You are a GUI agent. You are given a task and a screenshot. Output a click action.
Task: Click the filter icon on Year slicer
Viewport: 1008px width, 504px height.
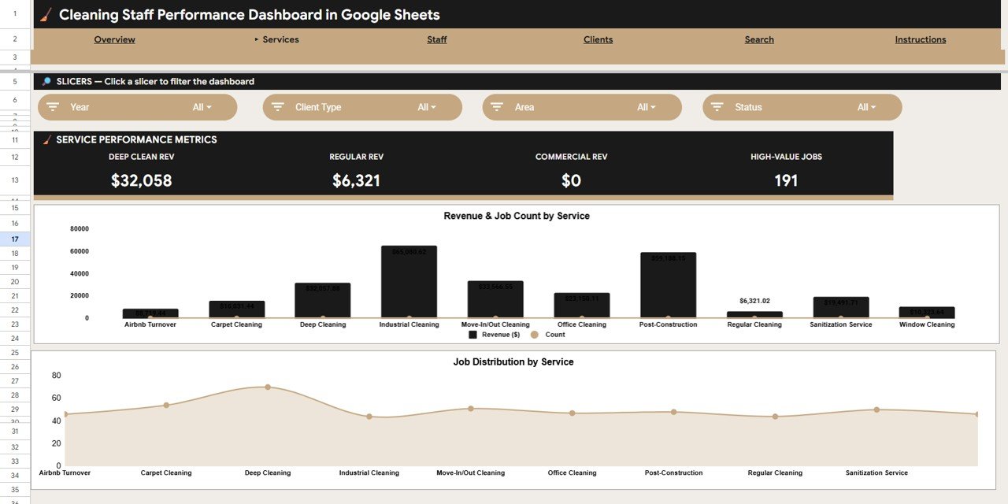click(x=54, y=107)
